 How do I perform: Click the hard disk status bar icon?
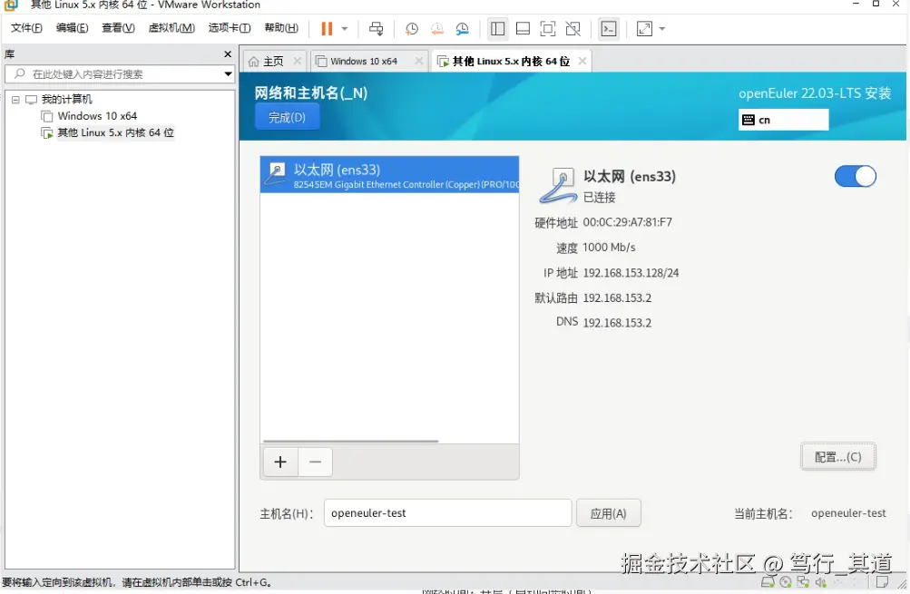point(768,582)
